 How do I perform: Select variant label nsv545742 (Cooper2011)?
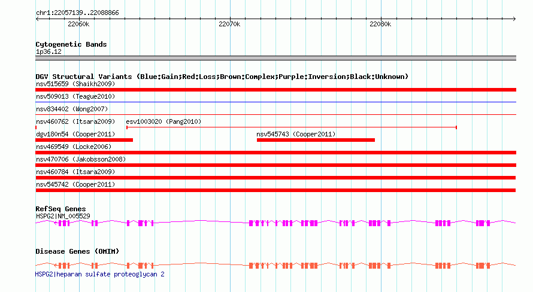tap(75, 184)
